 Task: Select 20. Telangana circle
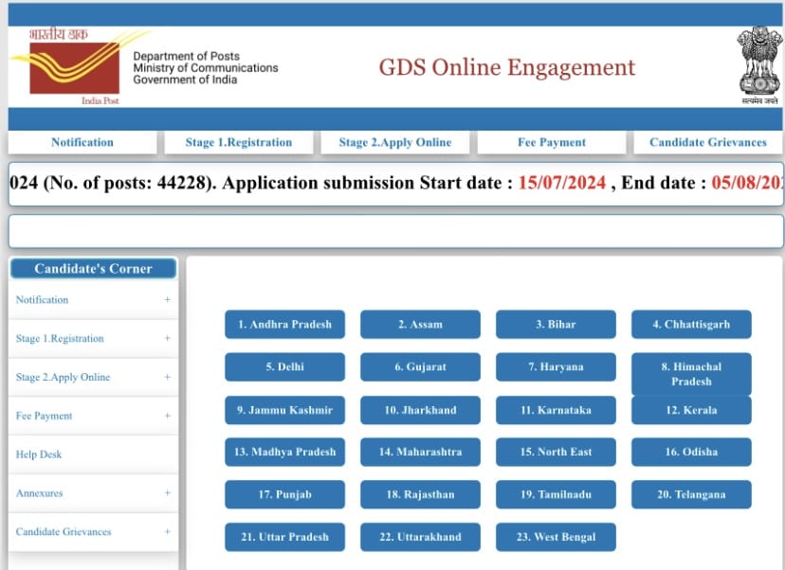click(691, 494)
